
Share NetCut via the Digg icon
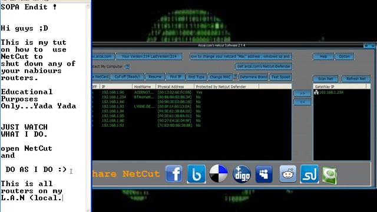(242, 174)
